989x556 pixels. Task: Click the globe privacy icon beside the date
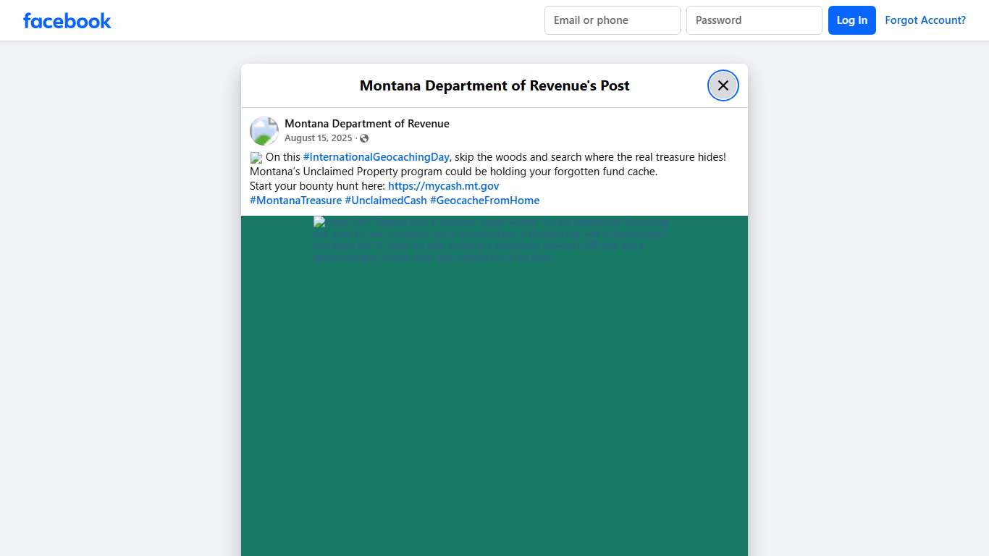363,138
